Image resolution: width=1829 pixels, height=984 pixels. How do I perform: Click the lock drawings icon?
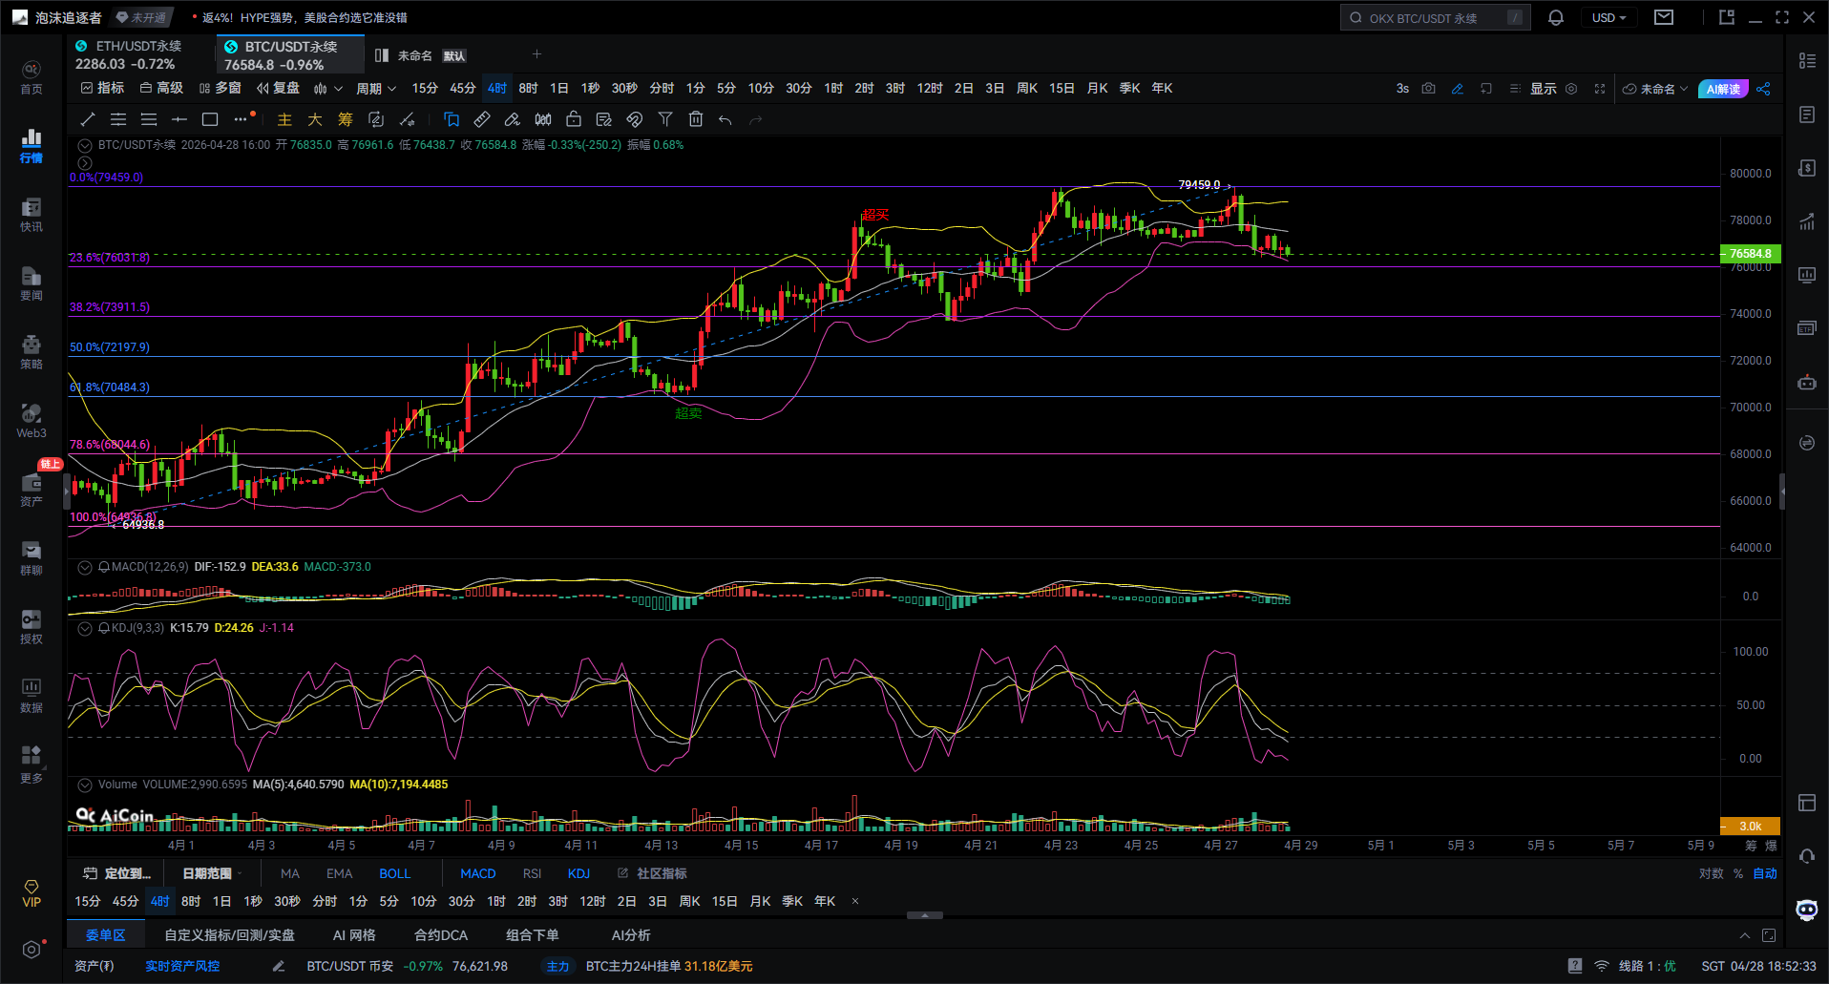(x=574, y=119)
